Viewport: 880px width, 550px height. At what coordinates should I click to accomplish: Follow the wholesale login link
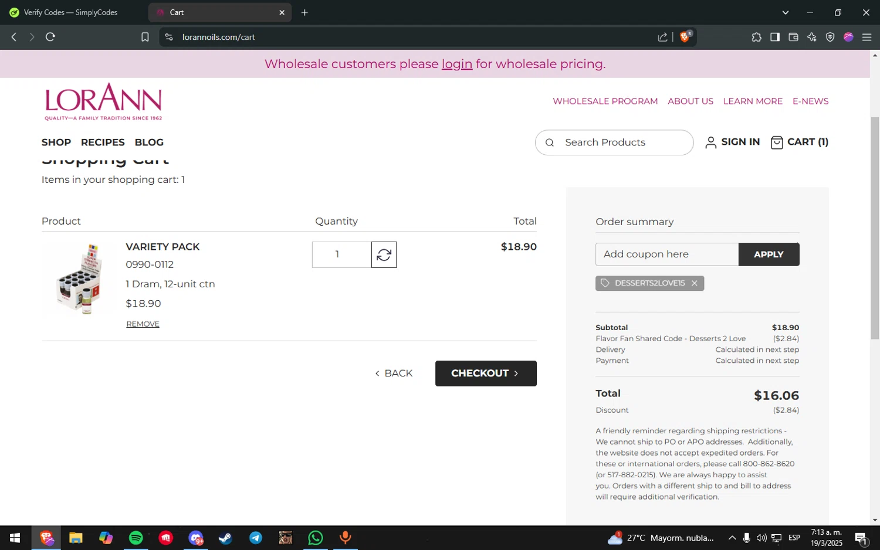pos(457,64)
